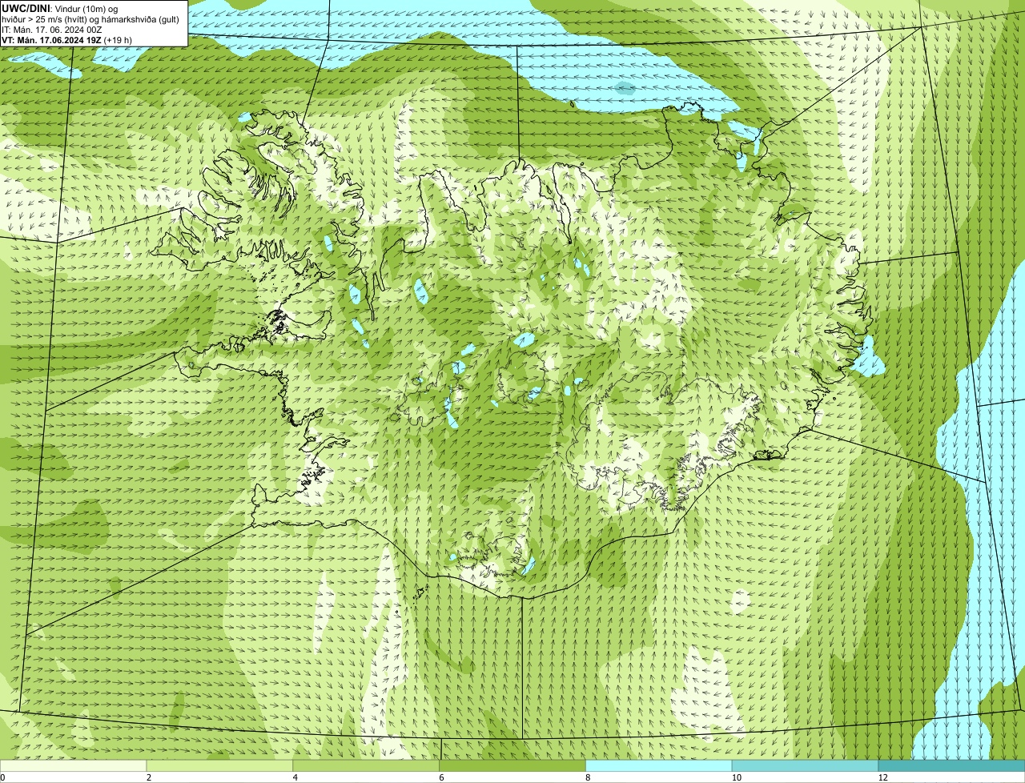Click the 'VT: Mán. 17.06.2024 19Z (+19 h)' line
1025x783 pixels.
point(67,39)
